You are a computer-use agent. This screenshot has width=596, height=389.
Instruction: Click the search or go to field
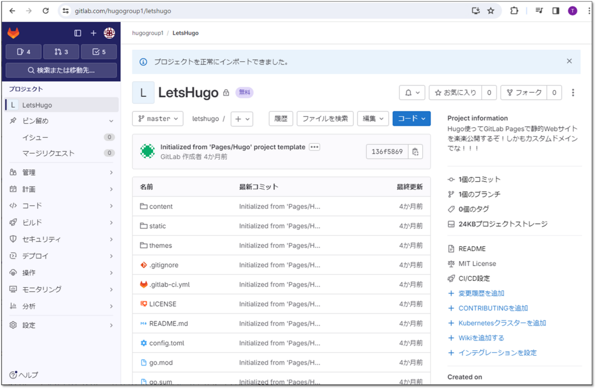[x=61, y=70]
